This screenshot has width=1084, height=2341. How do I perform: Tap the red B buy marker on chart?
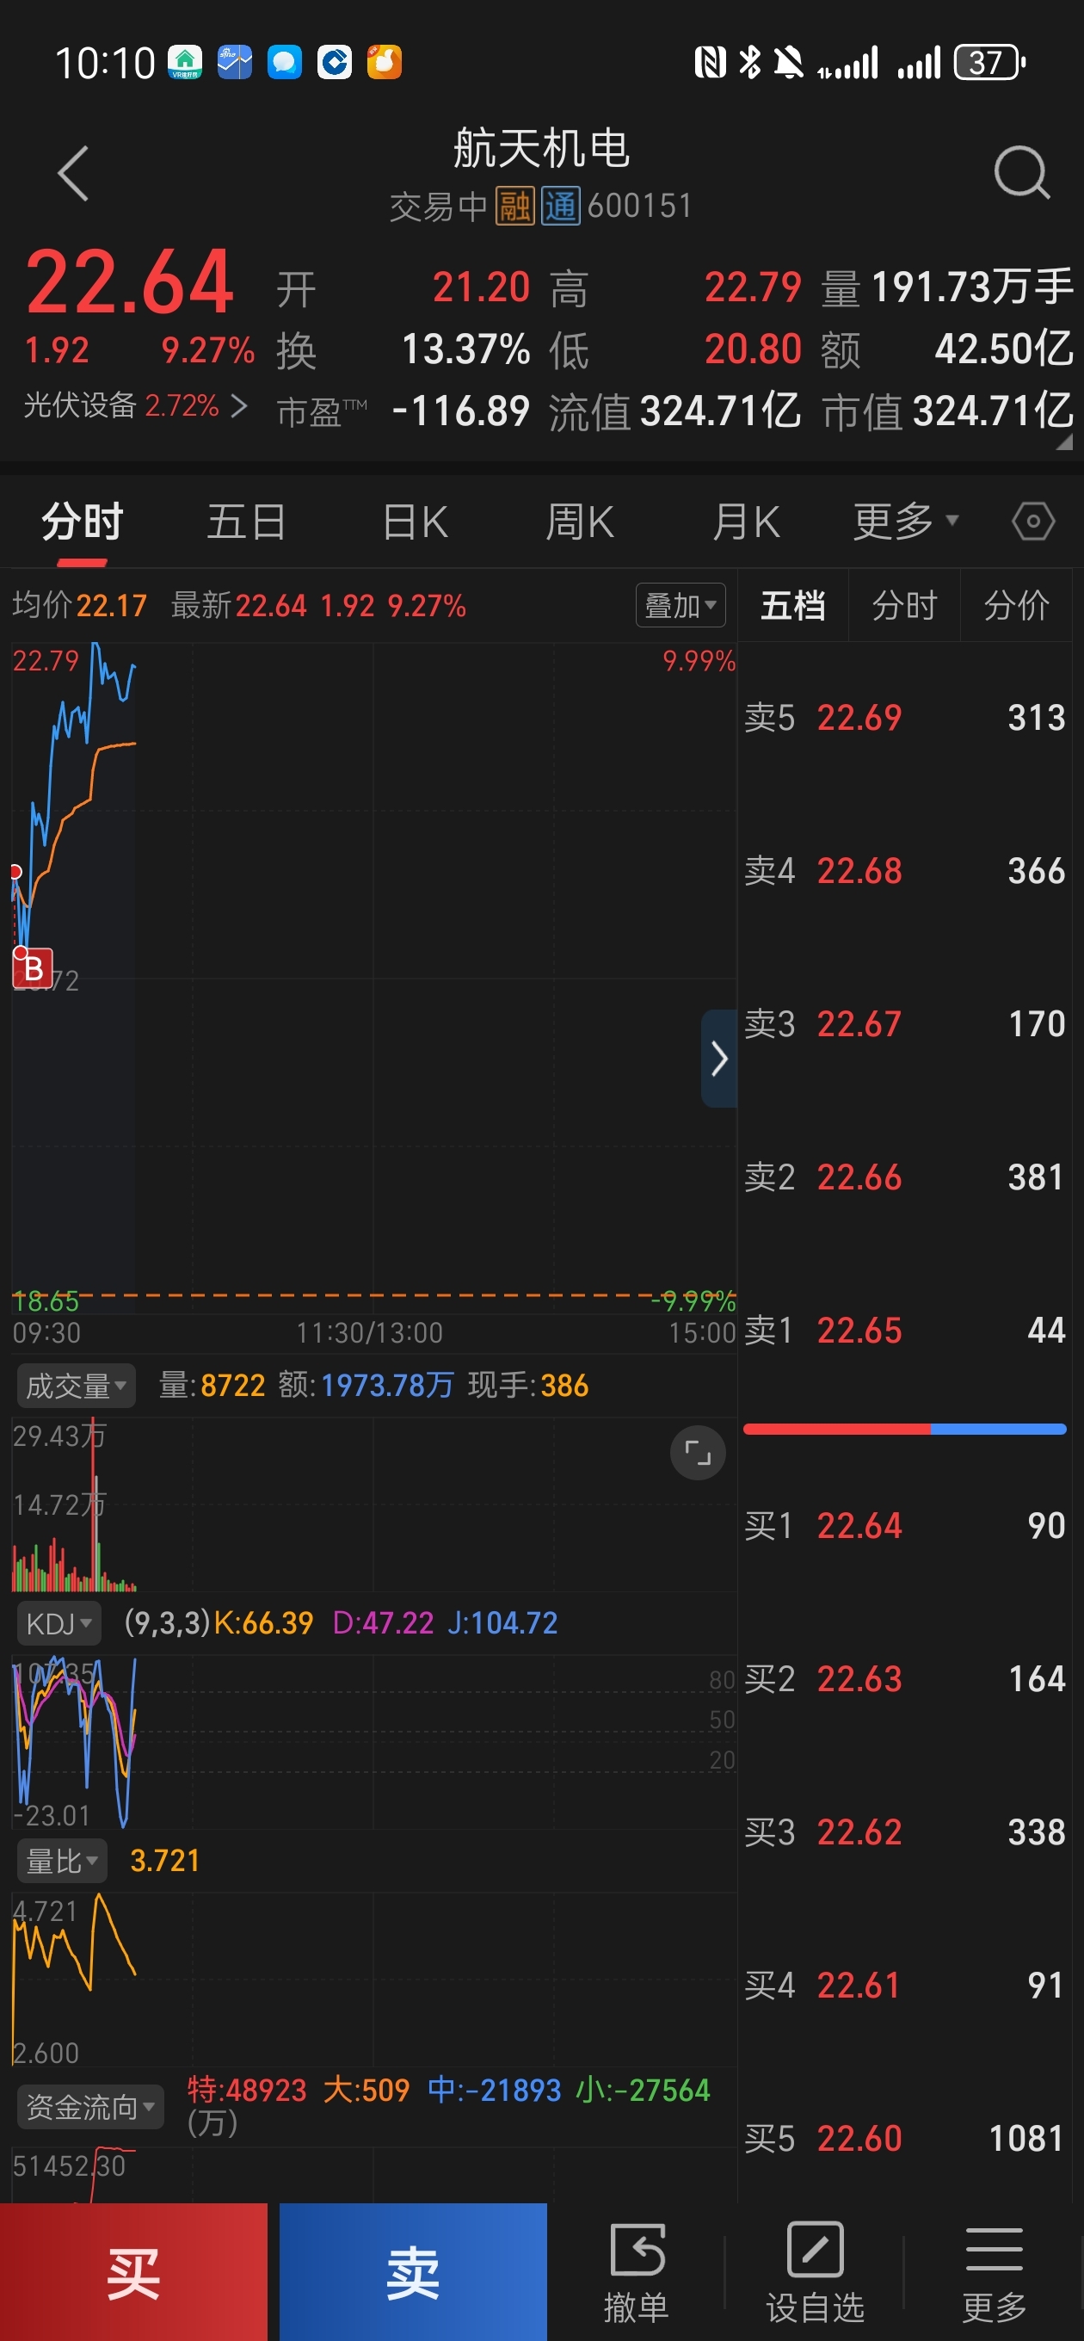tap(33, 968)
